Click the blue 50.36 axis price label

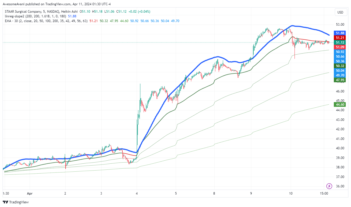pos(340,61)
